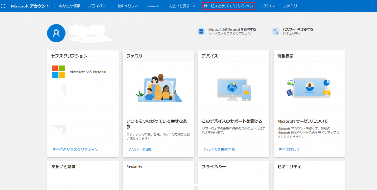Open the プライバシー menu item
The width and height of the screenshot is (377, 190).
(99, 6)
